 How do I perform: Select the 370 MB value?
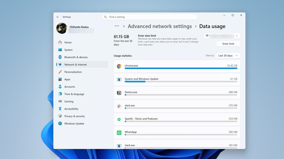point(233,106)
